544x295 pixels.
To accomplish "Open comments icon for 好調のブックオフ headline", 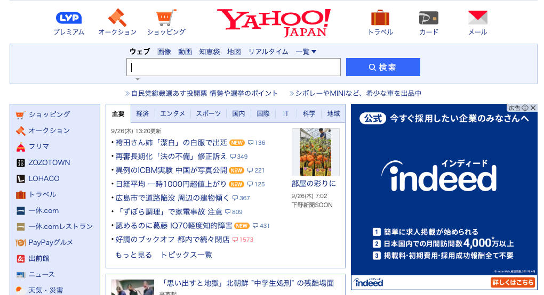I will pyautogui.click(x=235, y=240).
